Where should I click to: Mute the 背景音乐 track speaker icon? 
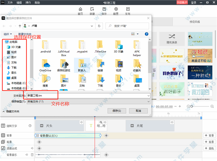pyautogui.click(x=27, y=155)
